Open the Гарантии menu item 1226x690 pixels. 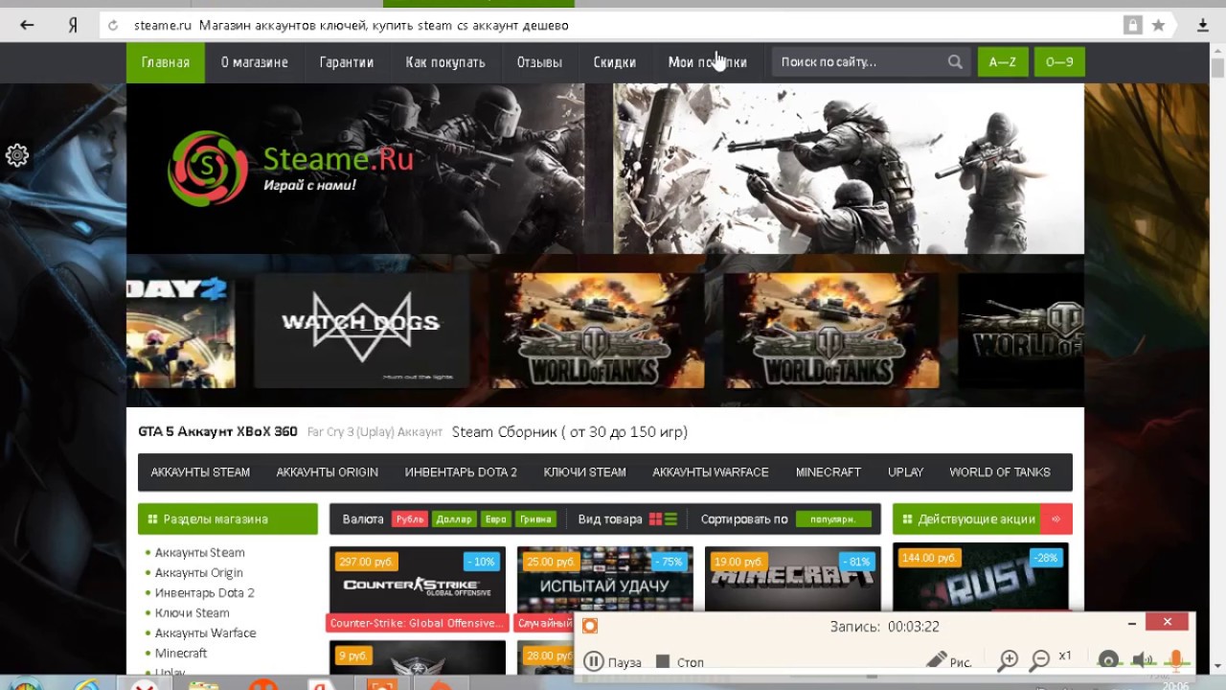[347, 62]
